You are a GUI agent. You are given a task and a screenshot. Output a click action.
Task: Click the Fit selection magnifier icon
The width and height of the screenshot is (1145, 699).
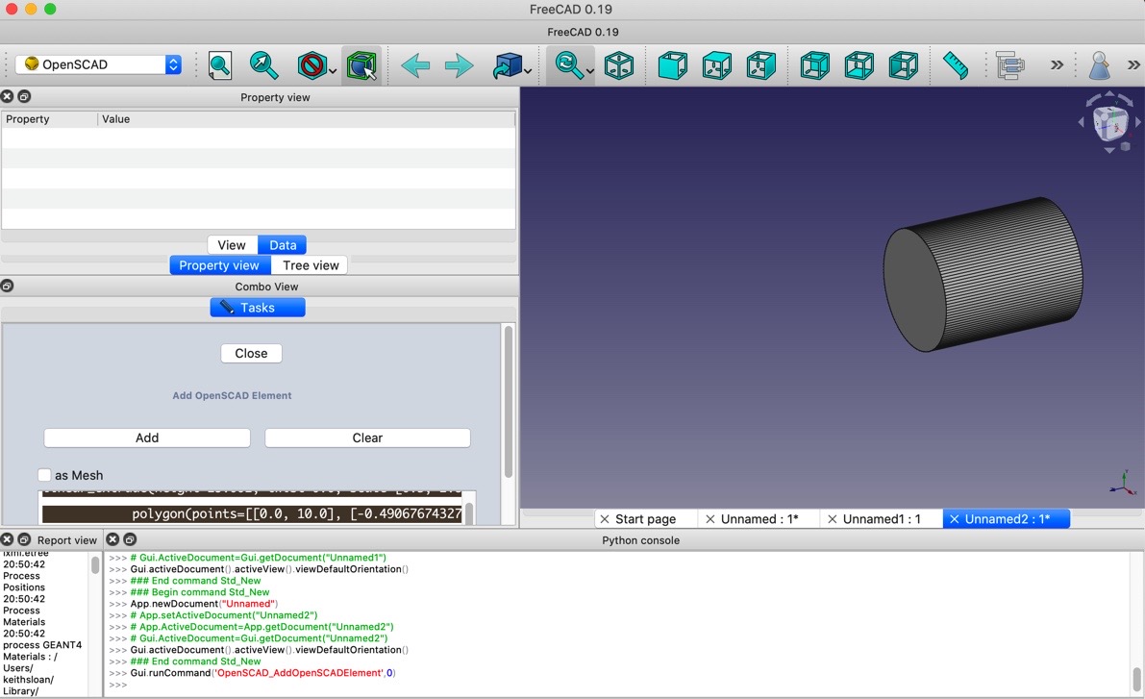pos(263,65)
